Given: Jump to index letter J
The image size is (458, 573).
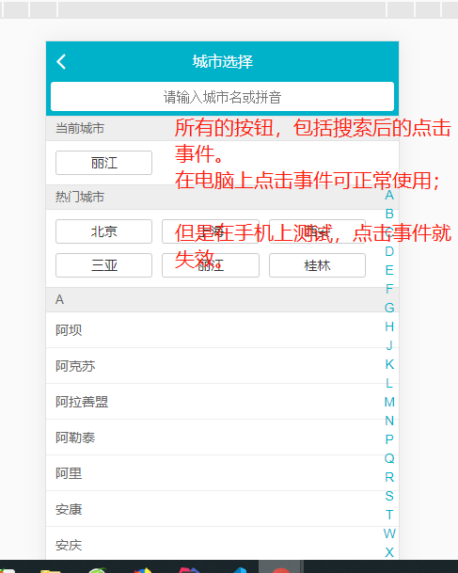Looking at the screenshot, I should pyautogui.click(x=389, y=345).
